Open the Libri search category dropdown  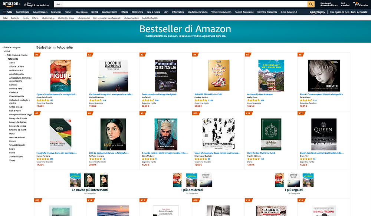pos(59,4)
